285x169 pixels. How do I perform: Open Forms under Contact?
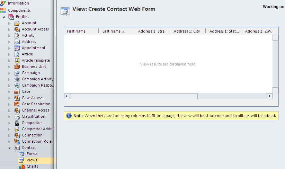click(x=32, y=154)
